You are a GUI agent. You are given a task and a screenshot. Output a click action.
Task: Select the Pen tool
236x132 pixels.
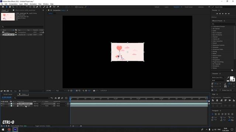point(37,7)
